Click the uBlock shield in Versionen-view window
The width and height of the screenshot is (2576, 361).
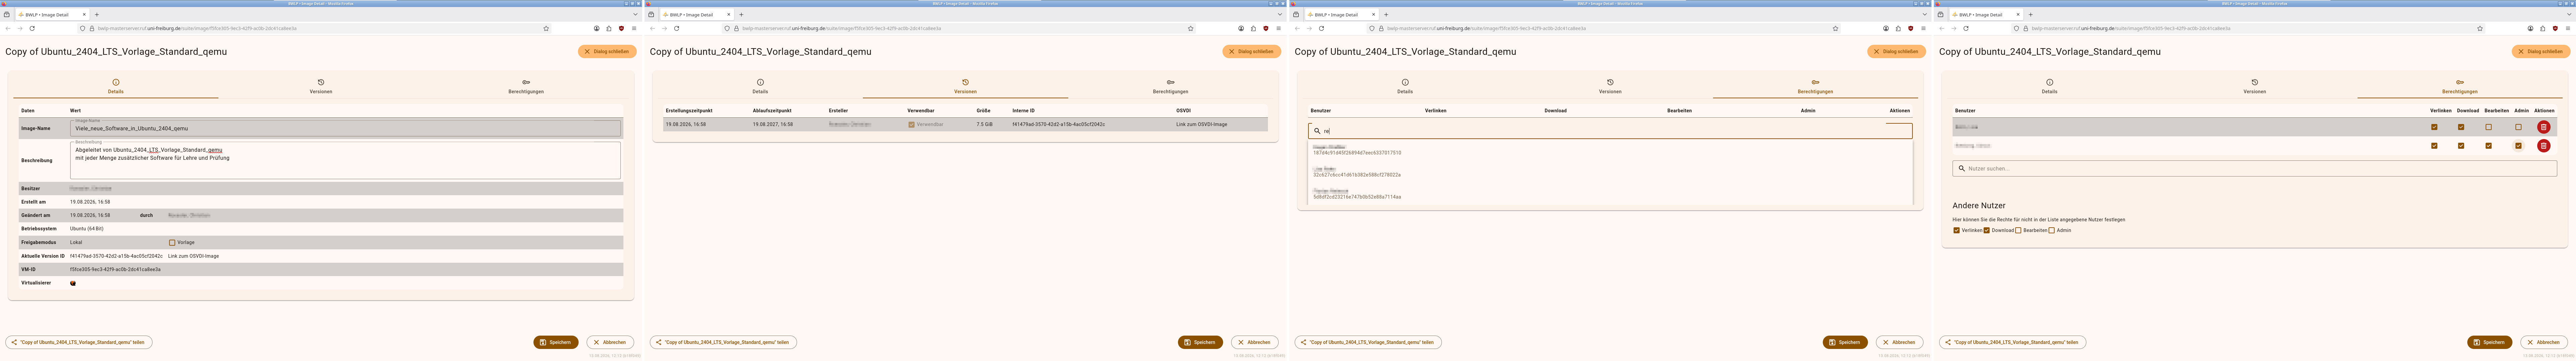tap(1266, 28)
